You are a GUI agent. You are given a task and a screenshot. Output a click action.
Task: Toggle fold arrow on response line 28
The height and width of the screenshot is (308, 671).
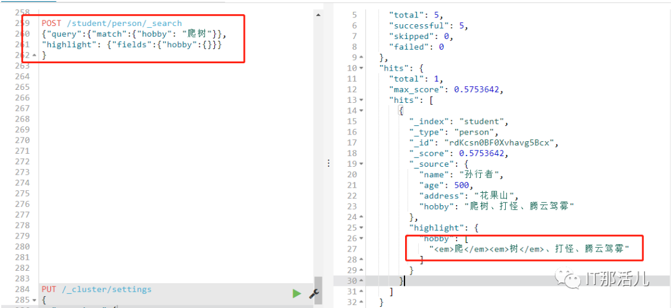[x=361, y=260]
